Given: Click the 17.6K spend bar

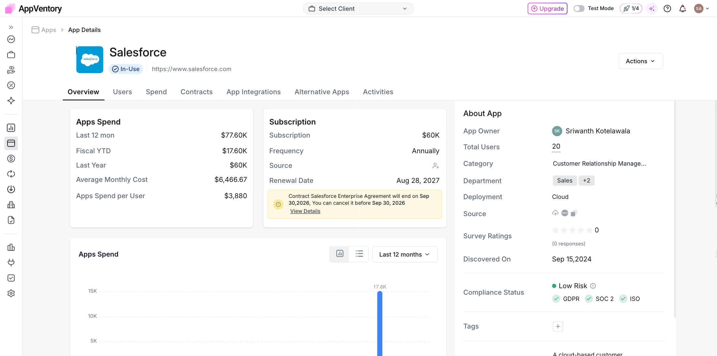Looking at the screenshot, I should tap(380, 323).
